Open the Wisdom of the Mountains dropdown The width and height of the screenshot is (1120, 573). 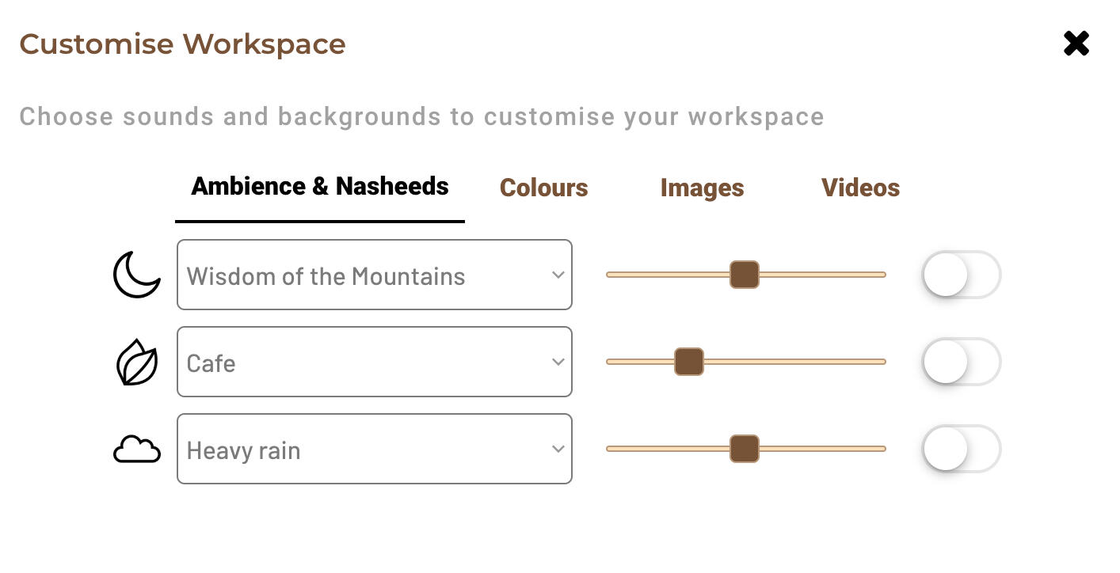coord(374,275)
